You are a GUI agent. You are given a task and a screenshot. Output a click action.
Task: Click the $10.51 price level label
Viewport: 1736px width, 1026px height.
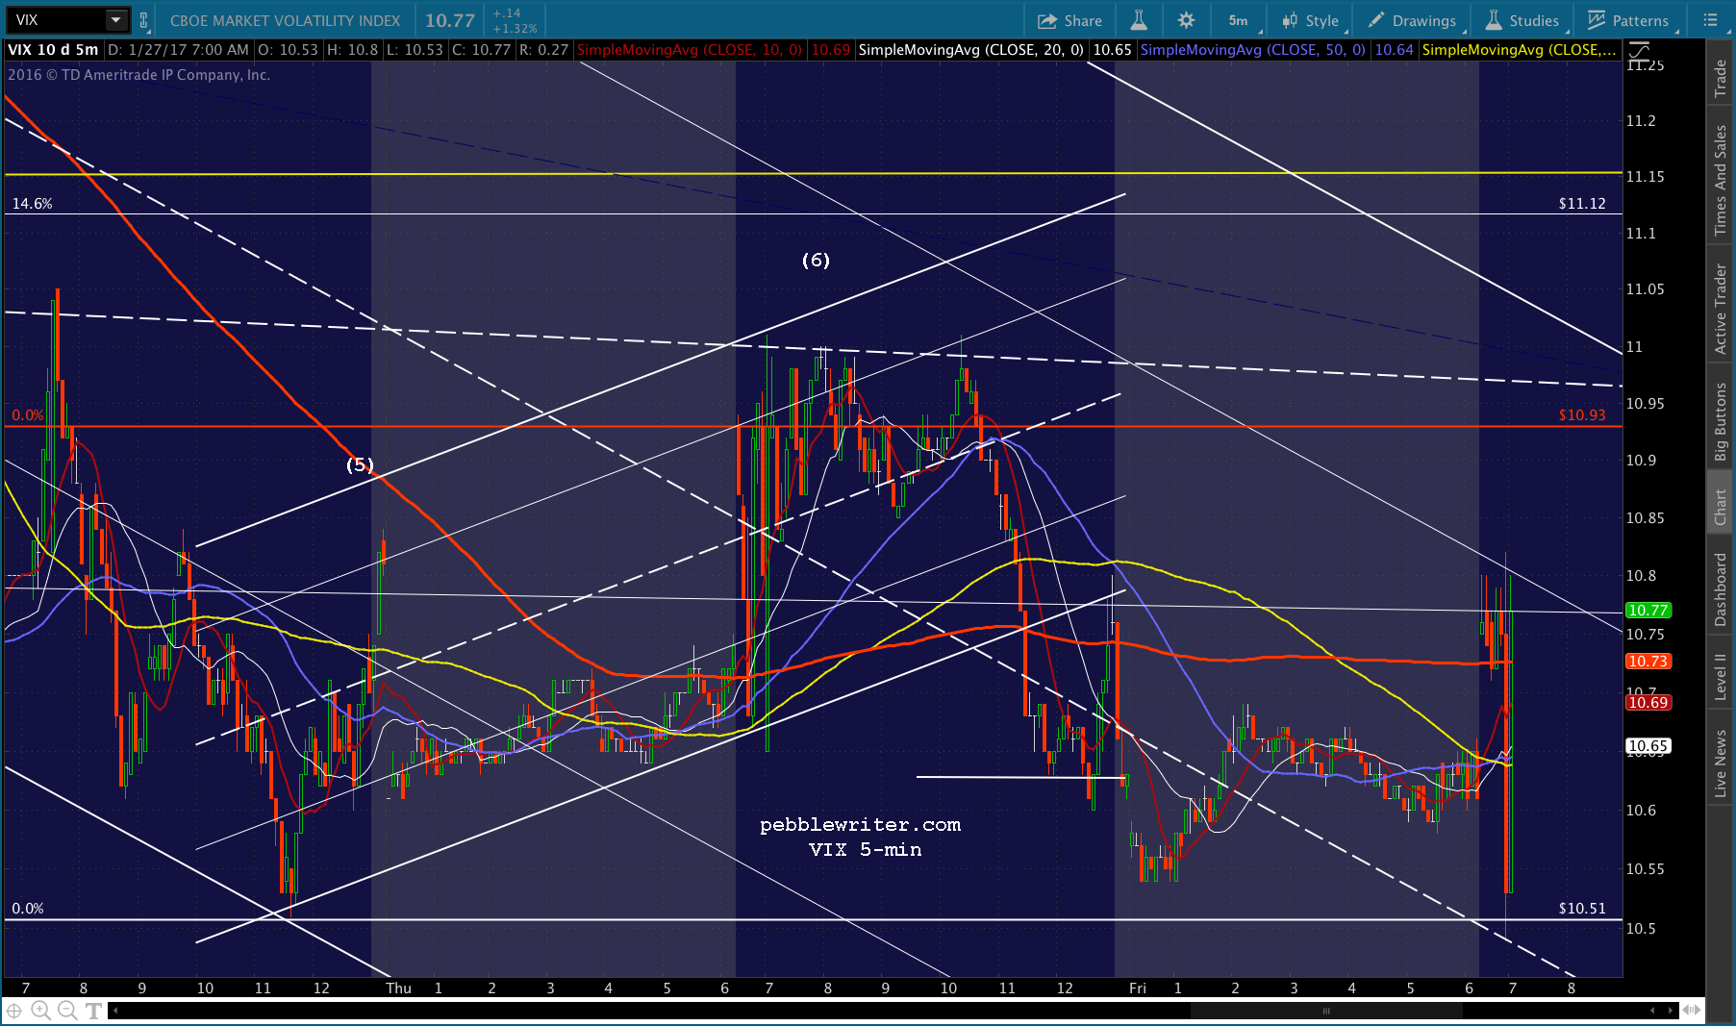1582,908
